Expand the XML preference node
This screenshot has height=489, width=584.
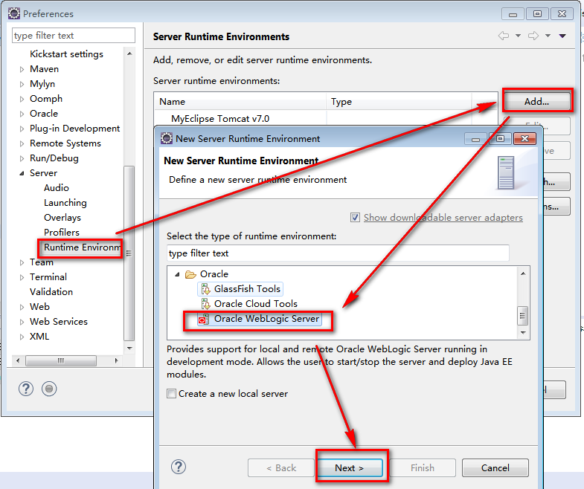[x=22, y=337]
